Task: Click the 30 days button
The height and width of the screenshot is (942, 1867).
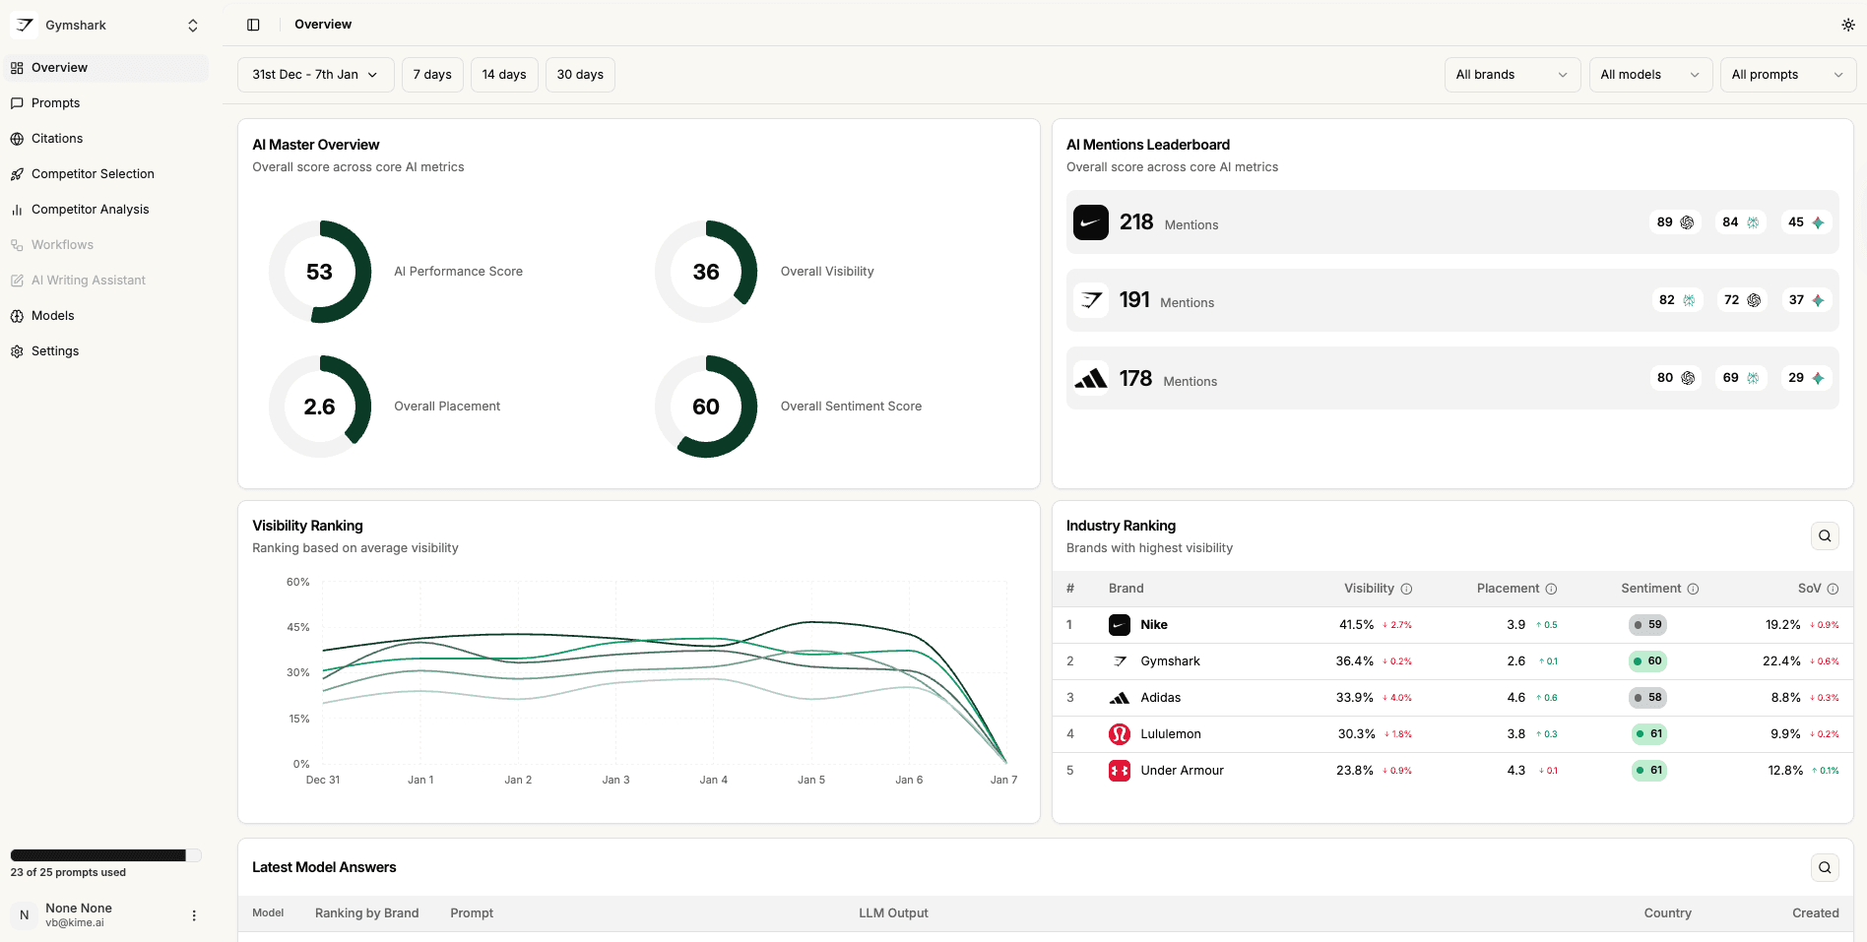Action: 579,74
